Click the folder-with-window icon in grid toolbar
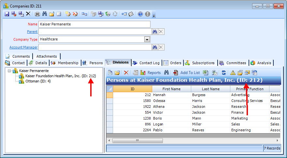 pos(240,73)
